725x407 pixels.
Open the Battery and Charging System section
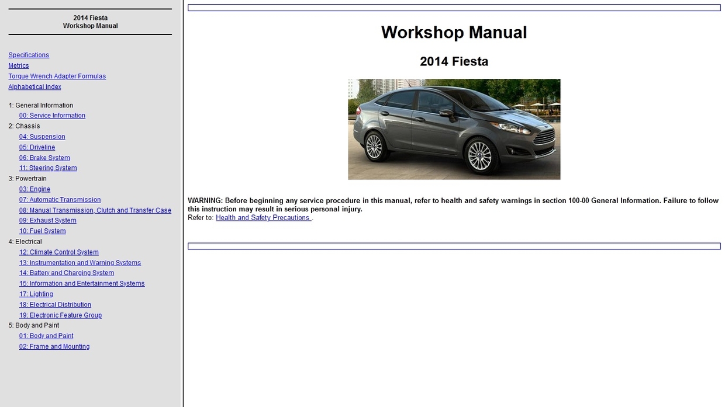tap(67, 273)
